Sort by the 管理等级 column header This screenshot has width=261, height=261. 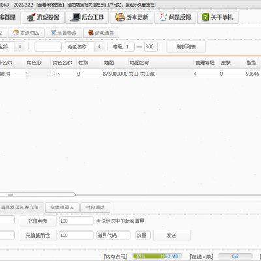[x=205, y=63]
